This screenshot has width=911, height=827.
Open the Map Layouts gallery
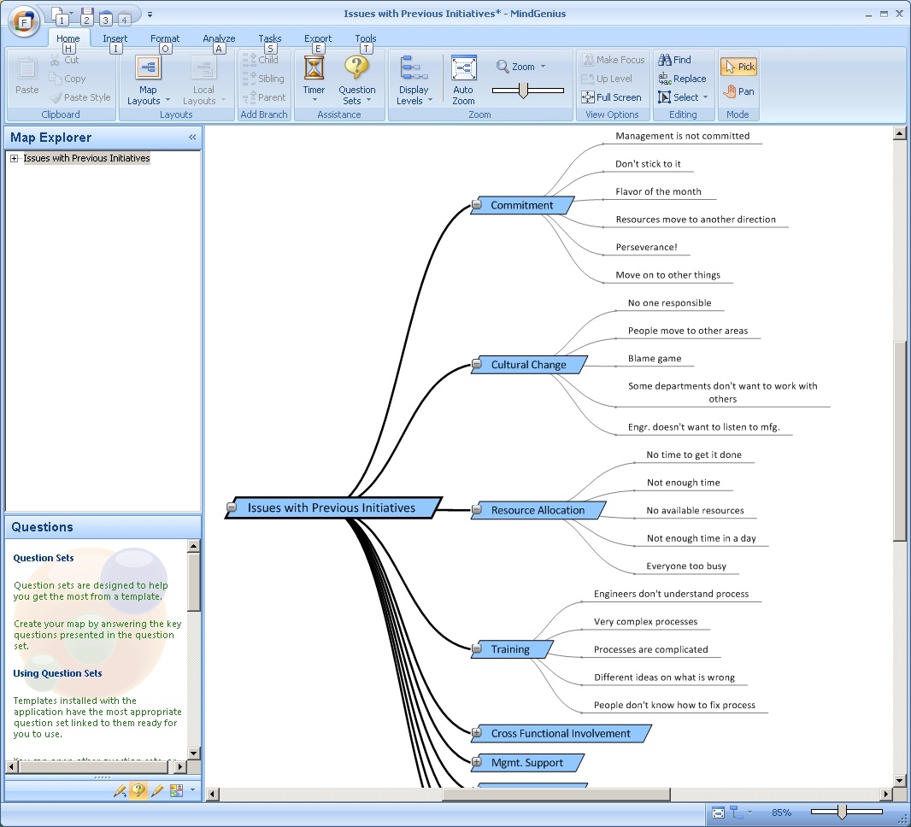[x=148, y=80]
